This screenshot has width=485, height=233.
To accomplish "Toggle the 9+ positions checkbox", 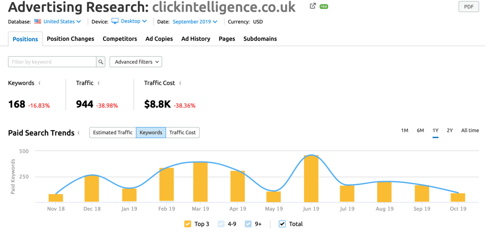I will tap(248, 224).
